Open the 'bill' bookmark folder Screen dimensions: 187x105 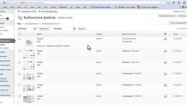coord(84,7)
